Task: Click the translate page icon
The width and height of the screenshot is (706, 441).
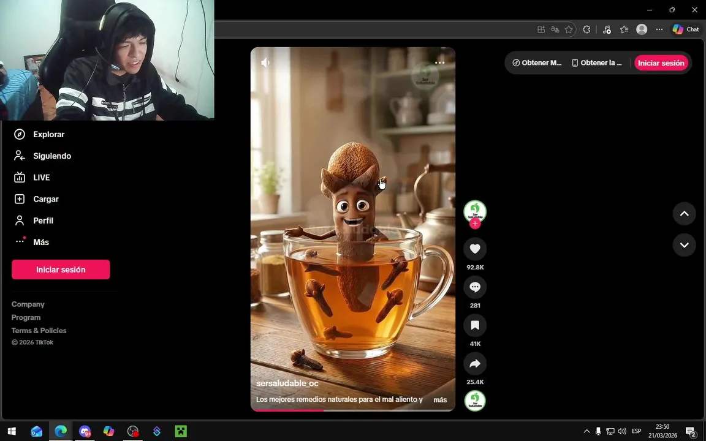Action: coord(555,29)
